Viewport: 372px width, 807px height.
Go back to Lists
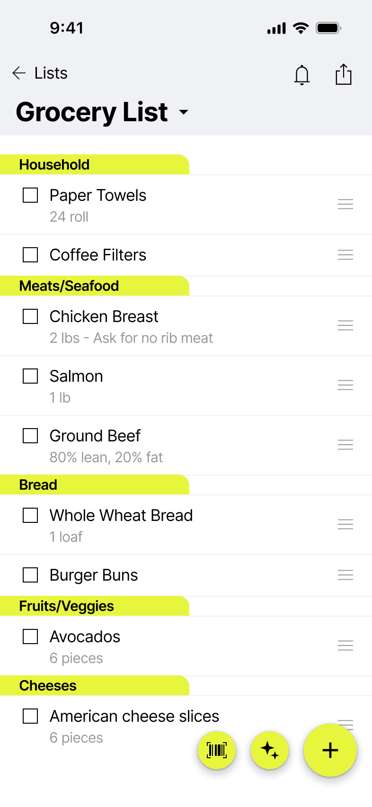click(x=51, y=73)
